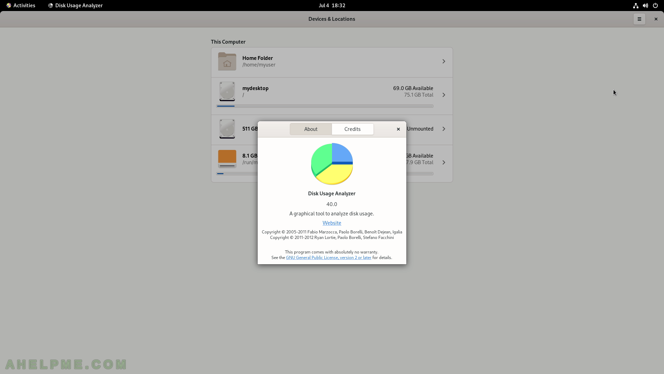Open GNU General Public License link

point(329,258)
